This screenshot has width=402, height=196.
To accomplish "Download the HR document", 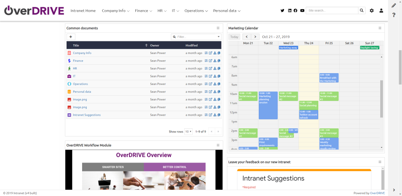I will click(x=215, y=68).
